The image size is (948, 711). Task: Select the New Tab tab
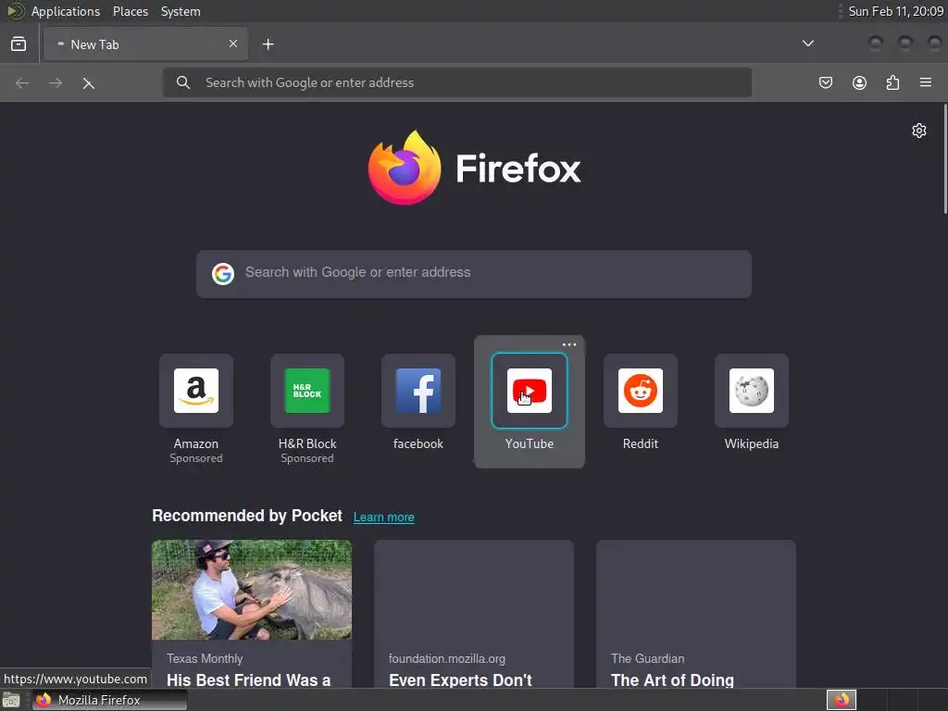pyautogui.click(x=145, y=44)
